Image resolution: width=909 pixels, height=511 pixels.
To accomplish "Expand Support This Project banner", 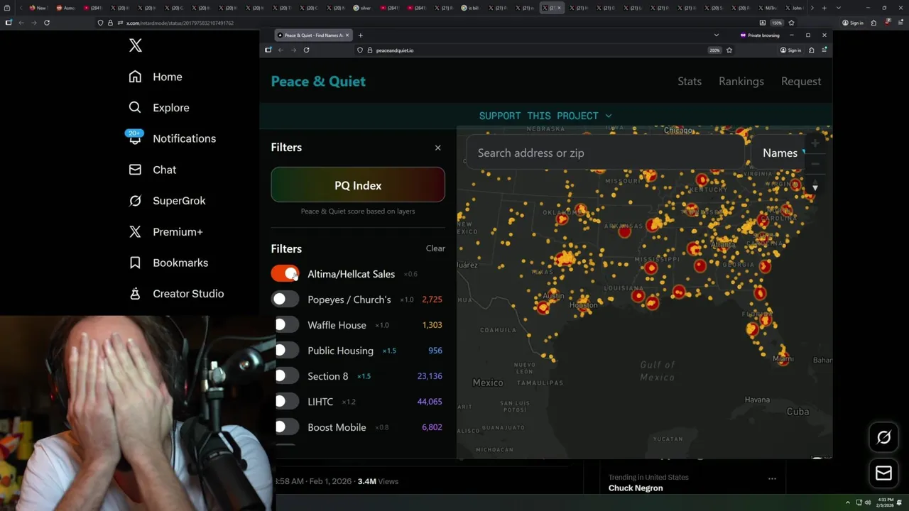I will (545, 116).
